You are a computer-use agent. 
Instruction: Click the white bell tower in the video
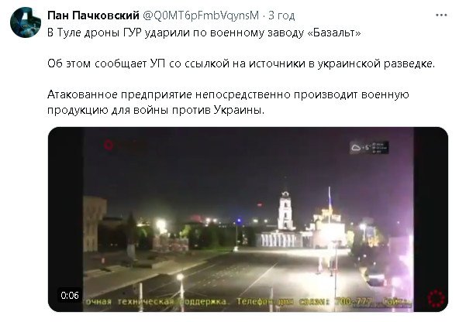pos(285,211)
